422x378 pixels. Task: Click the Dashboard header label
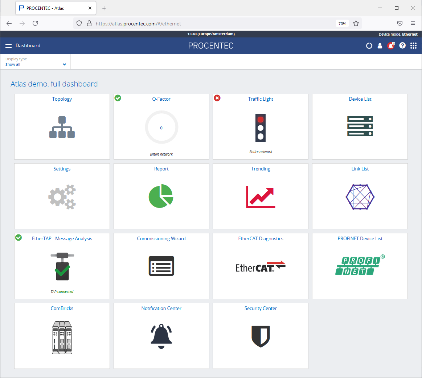click(28, 45)
